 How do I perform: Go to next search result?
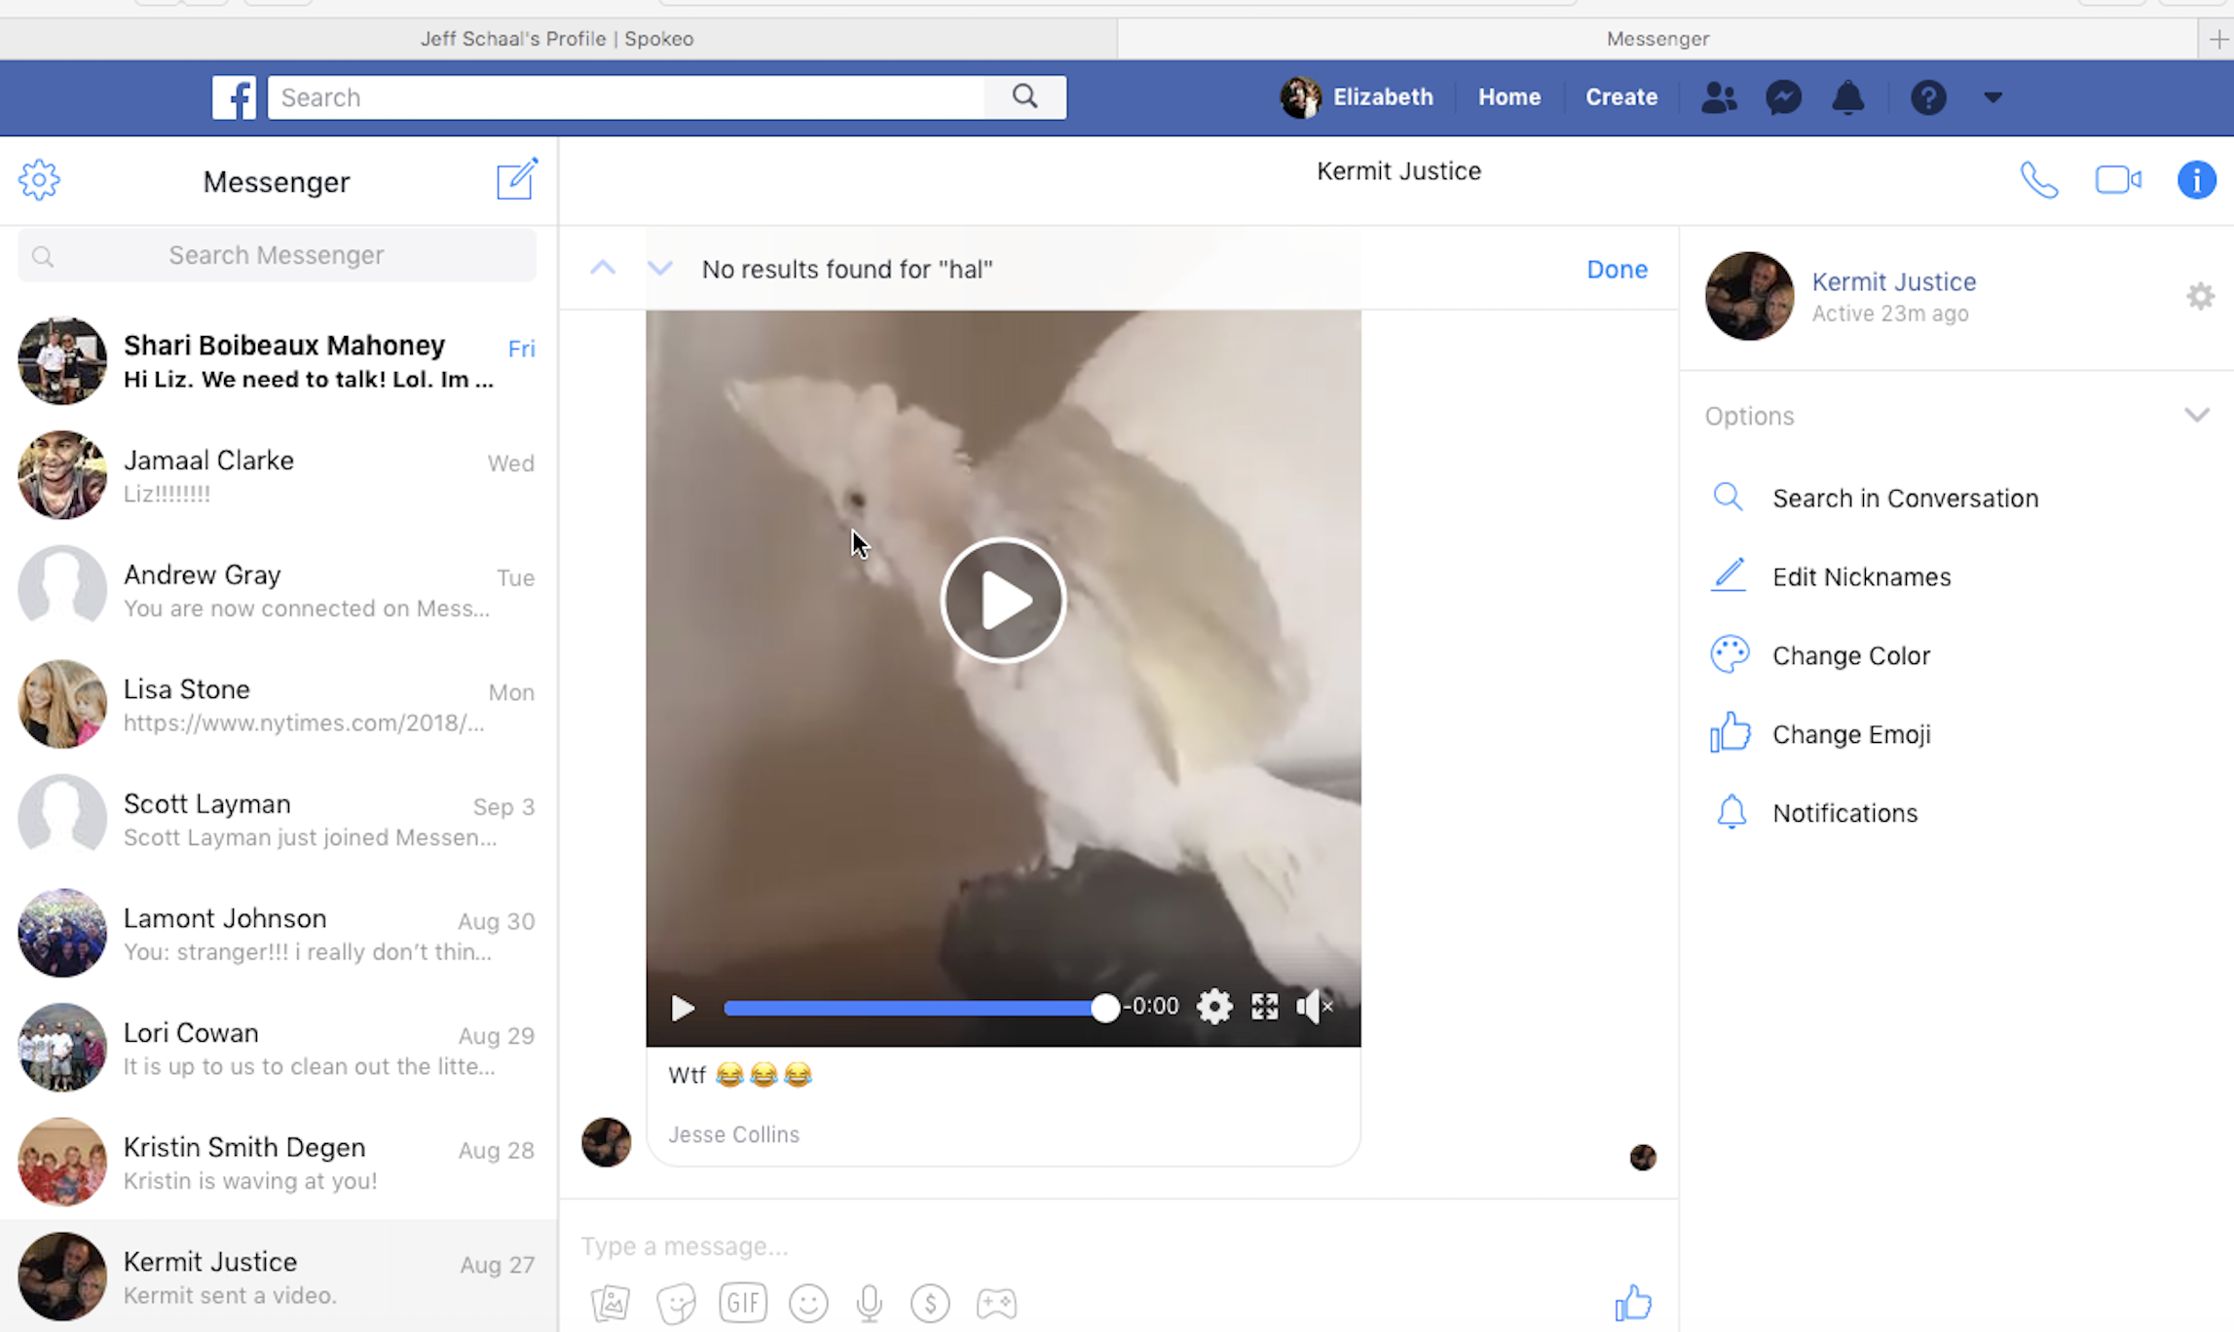click(659, 269)
